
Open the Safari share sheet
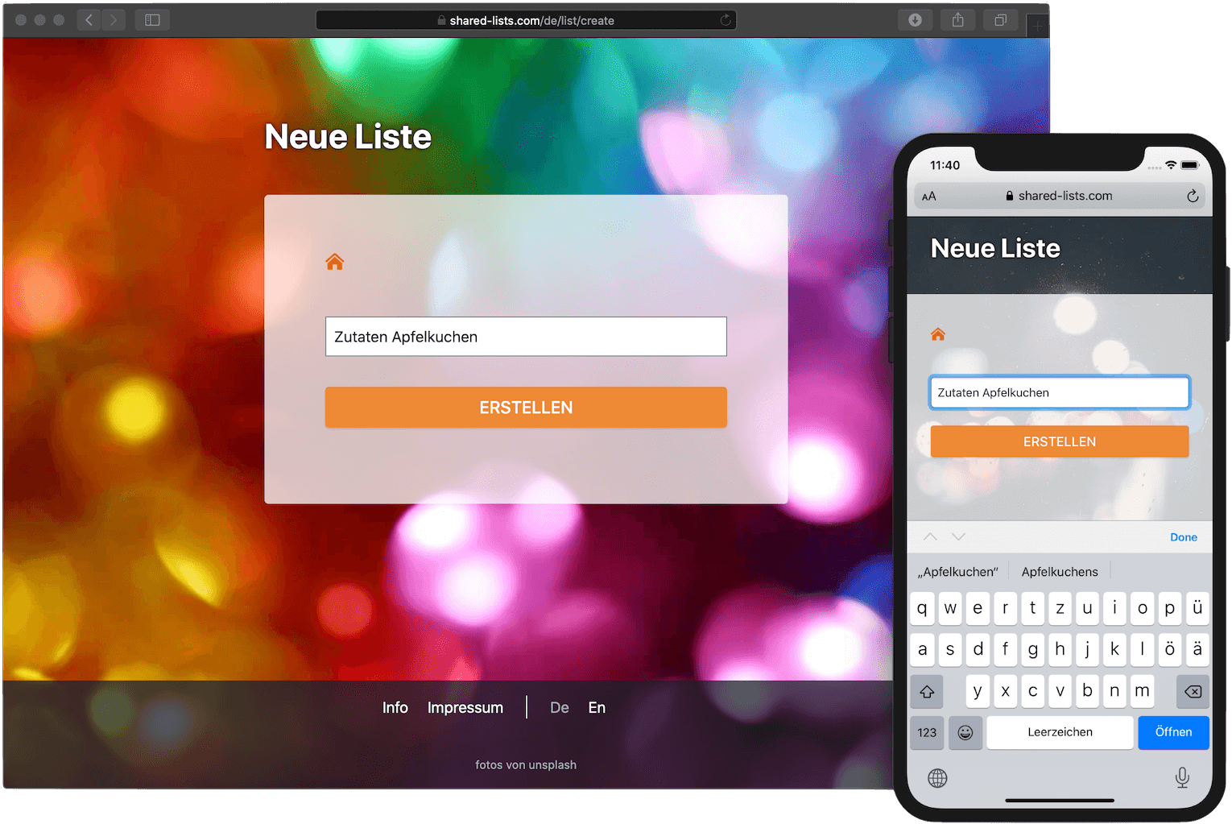pos(957,19)
